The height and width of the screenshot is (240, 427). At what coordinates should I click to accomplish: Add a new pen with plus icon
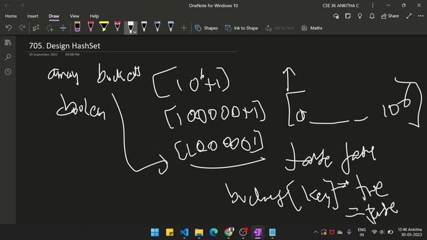[x=184, y=28]
